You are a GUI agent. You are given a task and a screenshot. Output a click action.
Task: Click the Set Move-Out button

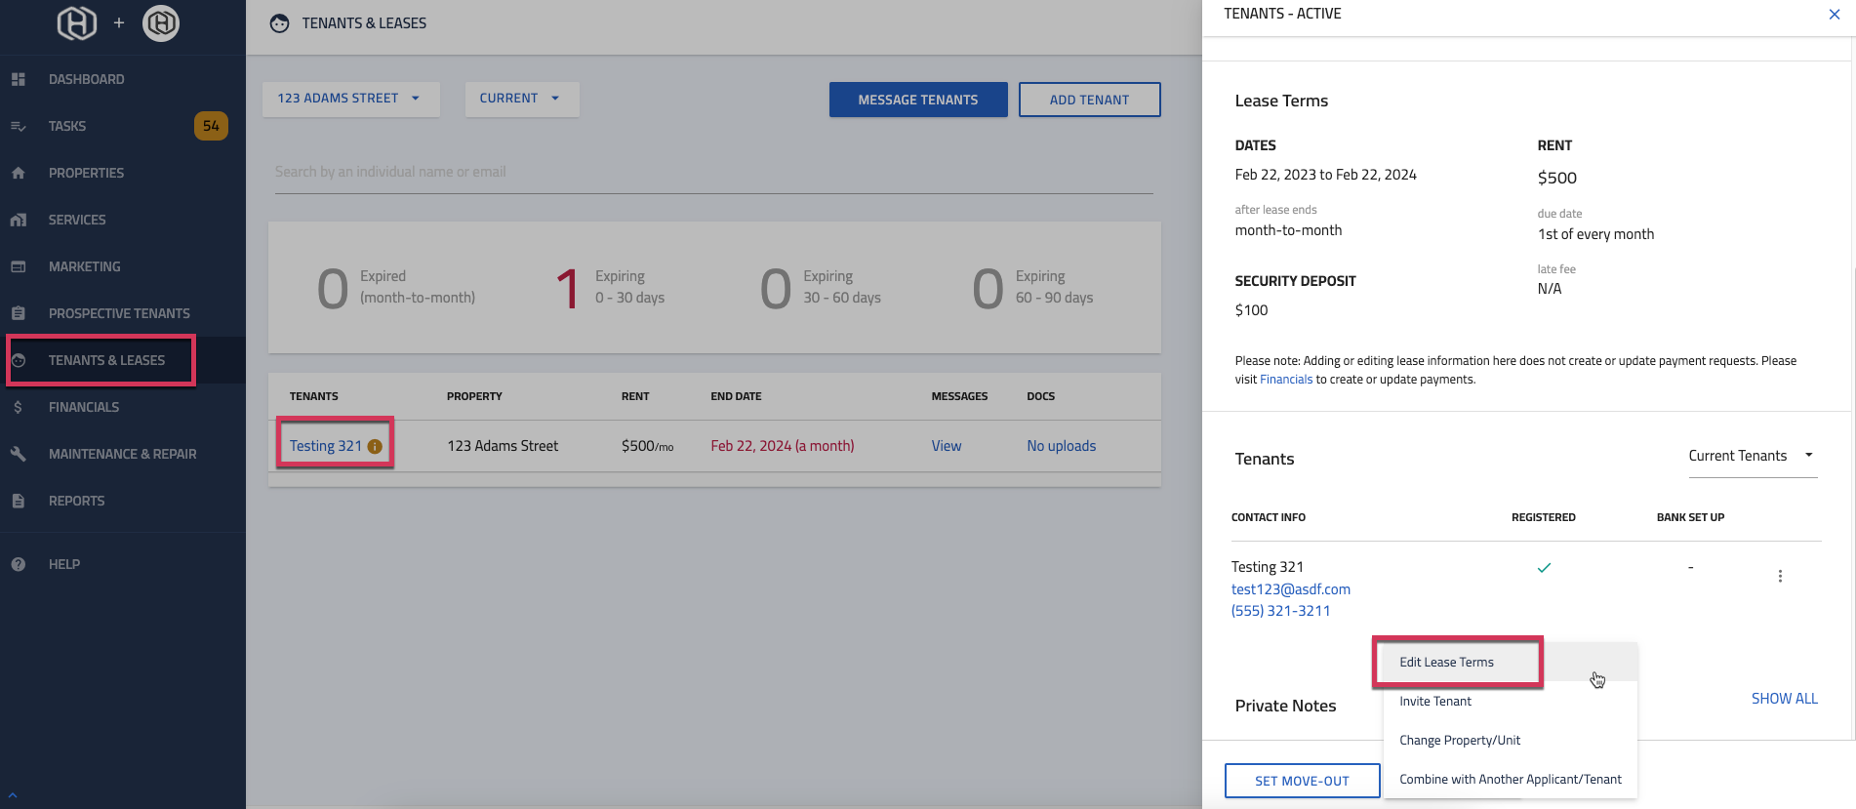tap(1302, 781)
